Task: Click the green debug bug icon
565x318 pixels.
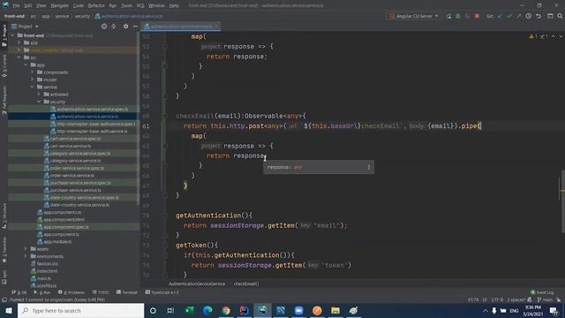Action: coord(458,16)
